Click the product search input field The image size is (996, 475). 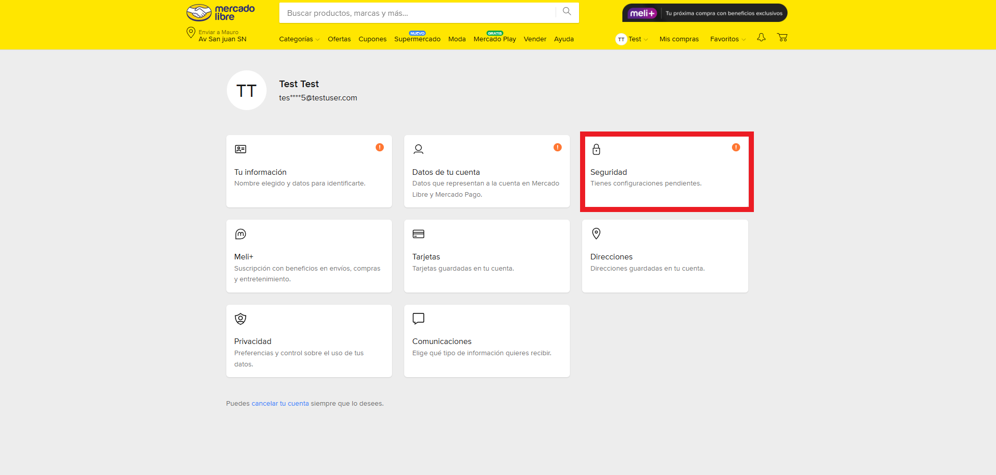click(417, 13)
